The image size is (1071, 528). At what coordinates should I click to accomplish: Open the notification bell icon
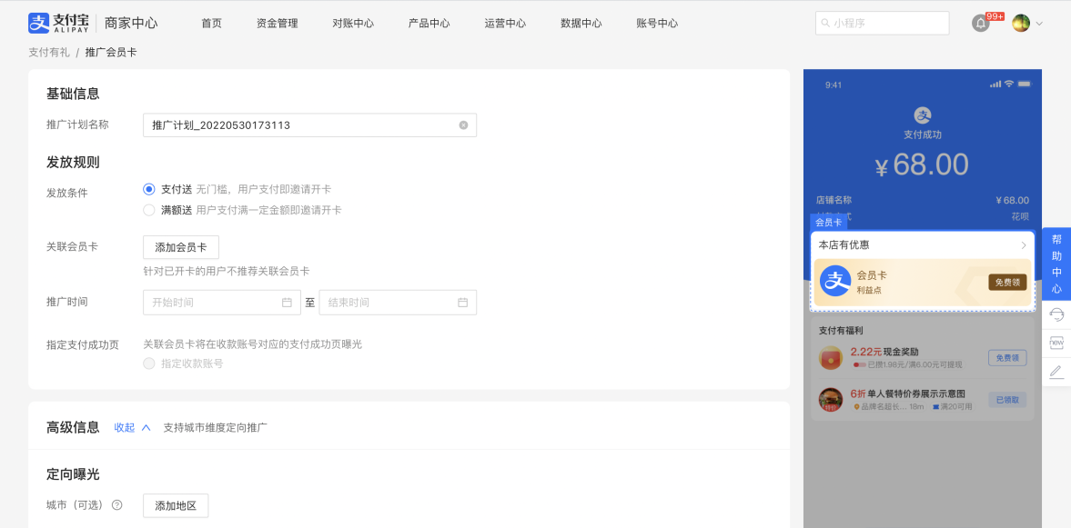pyautogui.click(x=980, y=24)
